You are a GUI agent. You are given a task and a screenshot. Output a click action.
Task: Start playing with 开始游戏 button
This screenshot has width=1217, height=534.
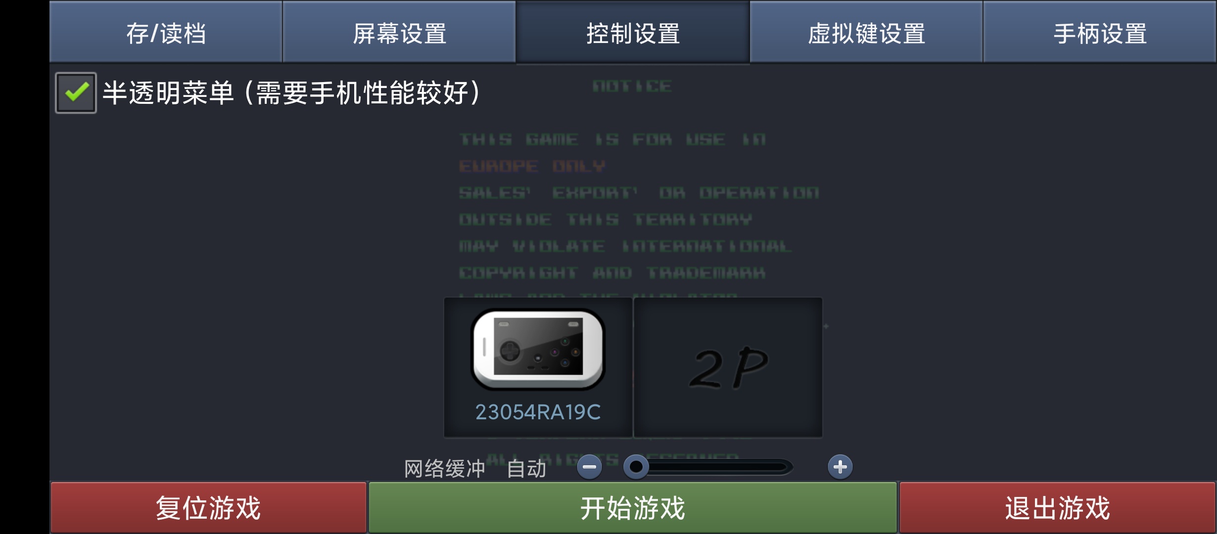coord(633,508)
